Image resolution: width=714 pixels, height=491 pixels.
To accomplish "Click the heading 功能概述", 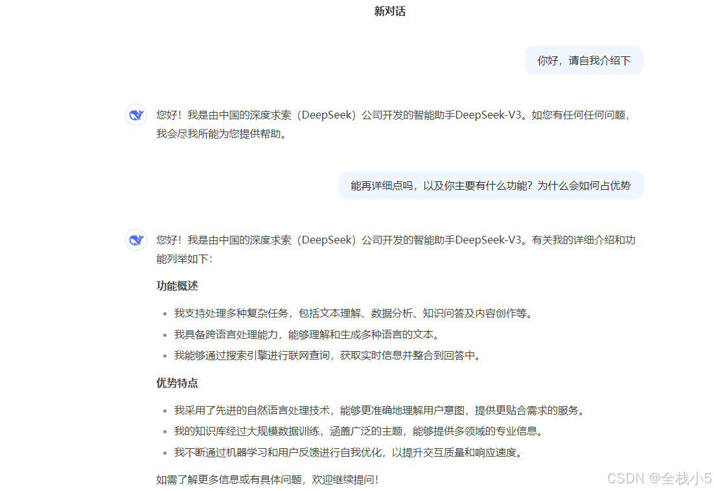I will (177, 286).
